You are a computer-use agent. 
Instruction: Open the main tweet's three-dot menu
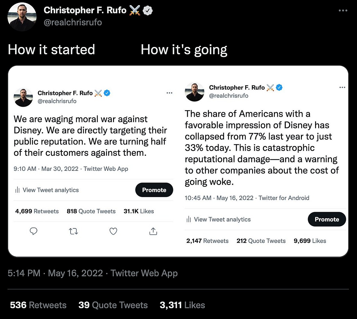(343, 11)
